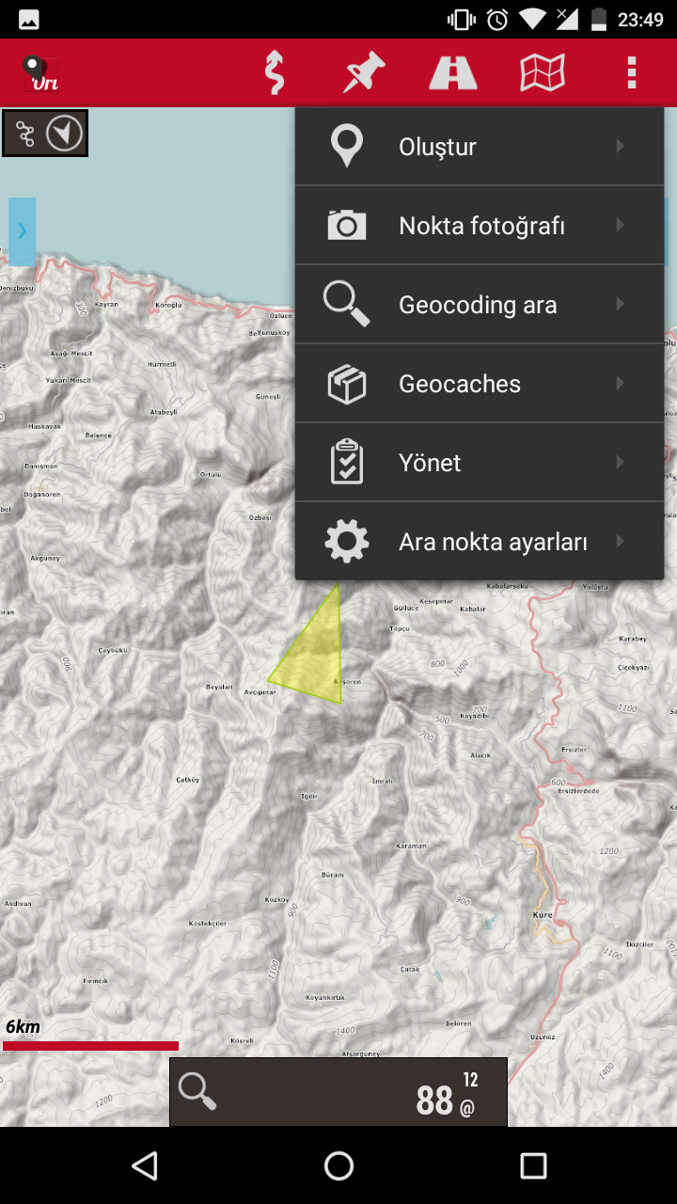Tap the waypoint pushpin icon
Viewport: 677px width, 1204px height.
pos(363,72)
